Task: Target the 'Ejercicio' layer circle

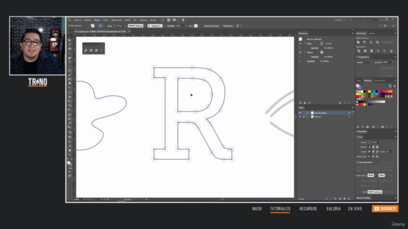Action: coord(349,116)
